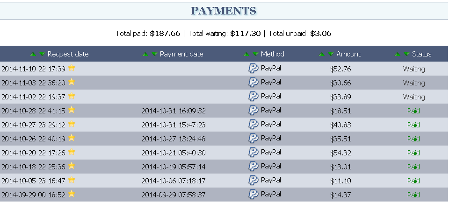The image size is (449, 202).
Task: Click star icon beside 2014-10-28 22:41:15 request
Action: click(x=72, y=110)
